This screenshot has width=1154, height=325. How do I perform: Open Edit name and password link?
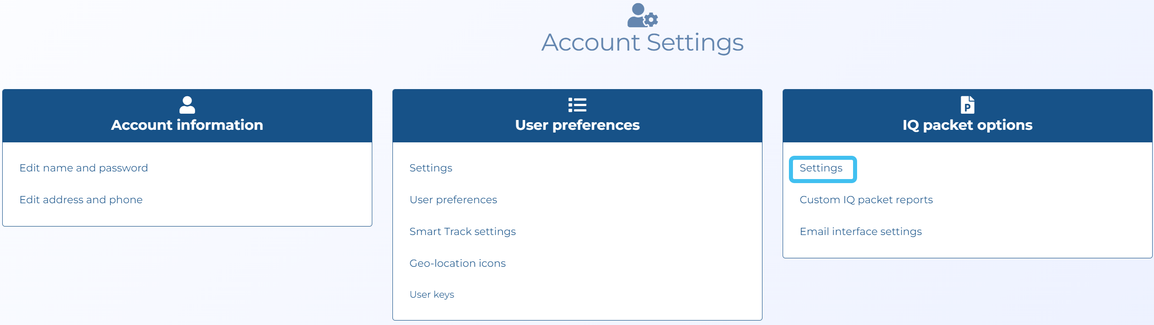[x=83, y=168]
